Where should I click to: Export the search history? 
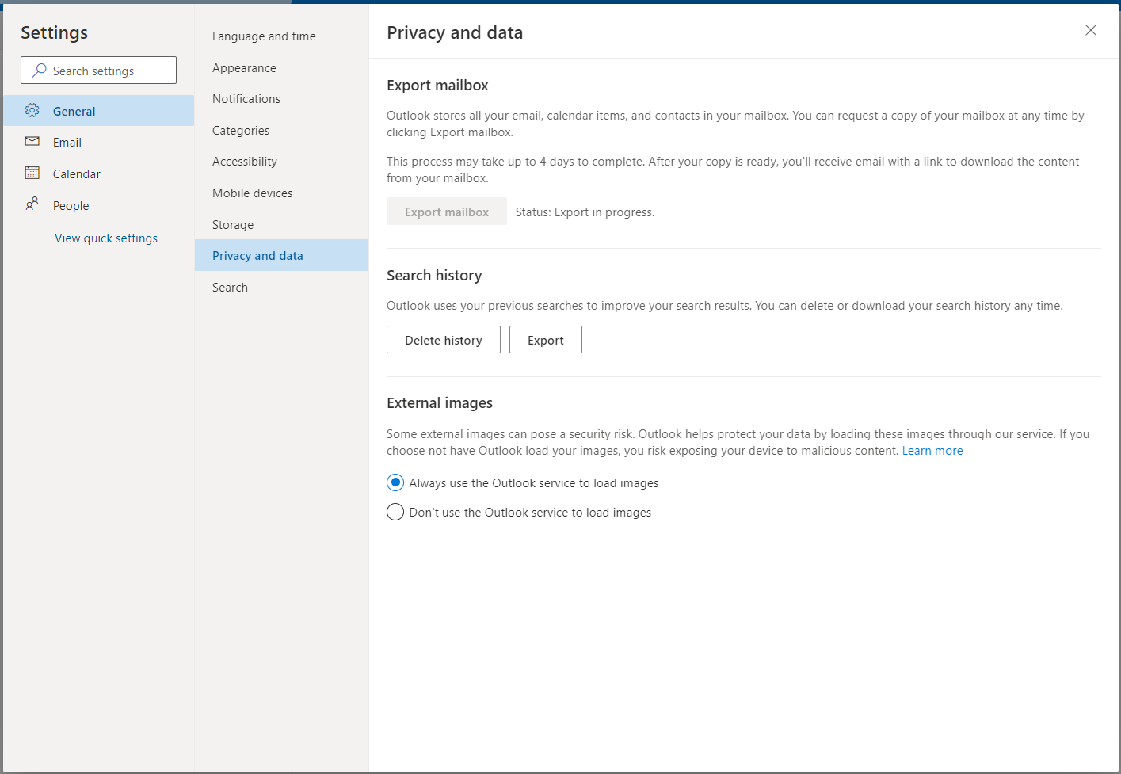pos(545,340)
